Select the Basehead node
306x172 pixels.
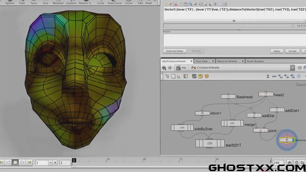point(228,96)
